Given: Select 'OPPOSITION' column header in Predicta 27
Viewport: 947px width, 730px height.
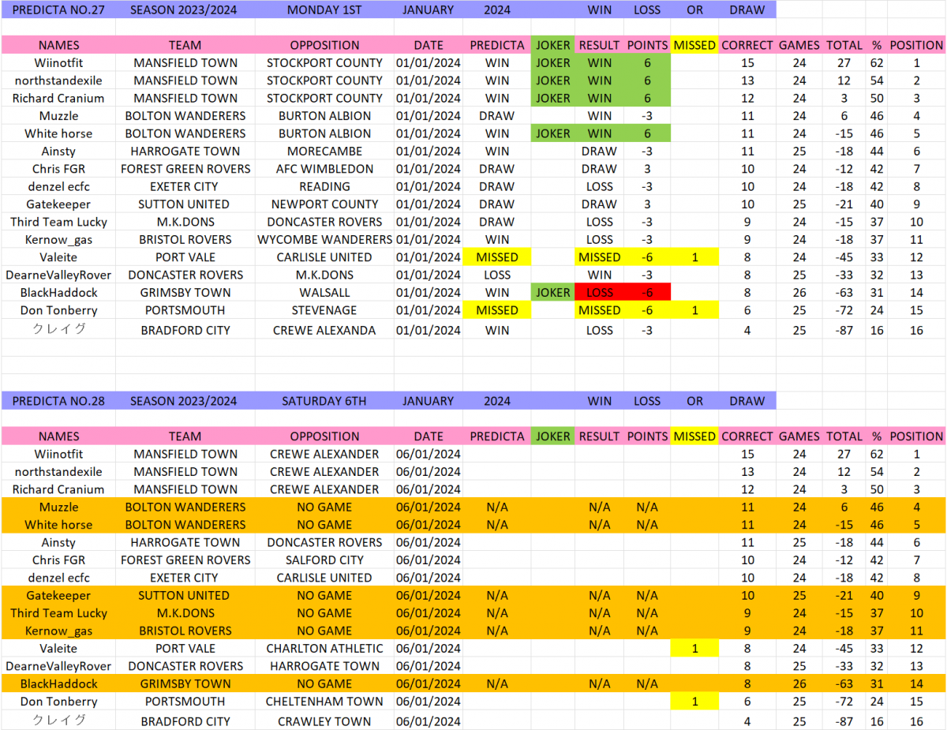Looking at the screenshot, I should 324,45.
